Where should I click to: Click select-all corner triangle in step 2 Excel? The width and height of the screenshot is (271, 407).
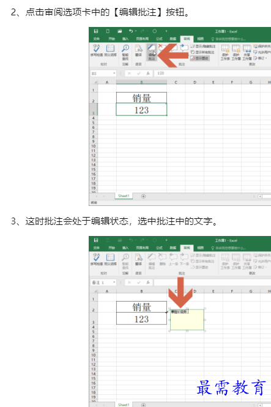[95, 82]
